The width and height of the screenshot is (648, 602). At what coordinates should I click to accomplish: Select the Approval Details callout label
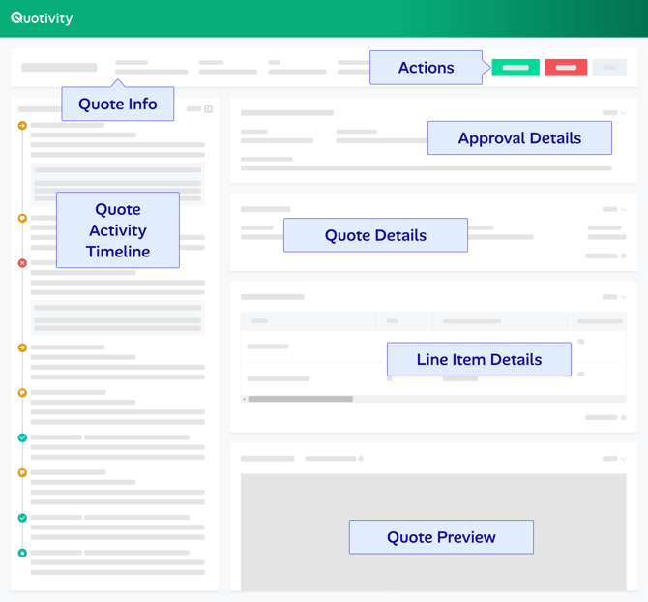519,138
